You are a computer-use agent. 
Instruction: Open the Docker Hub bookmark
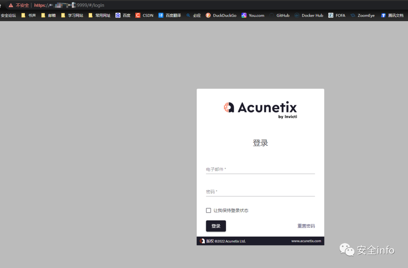pyautogui.click(x=309, y=15)
